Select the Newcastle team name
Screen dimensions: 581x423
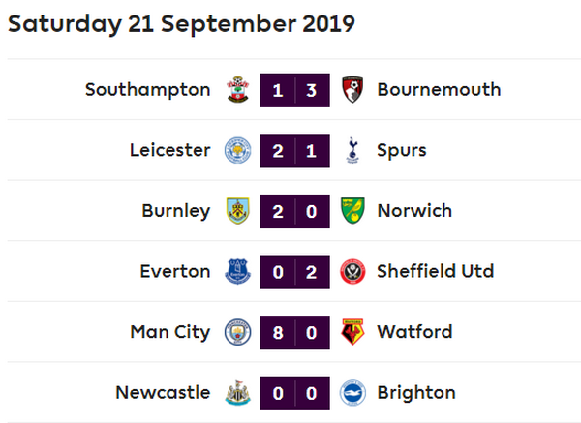(162, 392)
